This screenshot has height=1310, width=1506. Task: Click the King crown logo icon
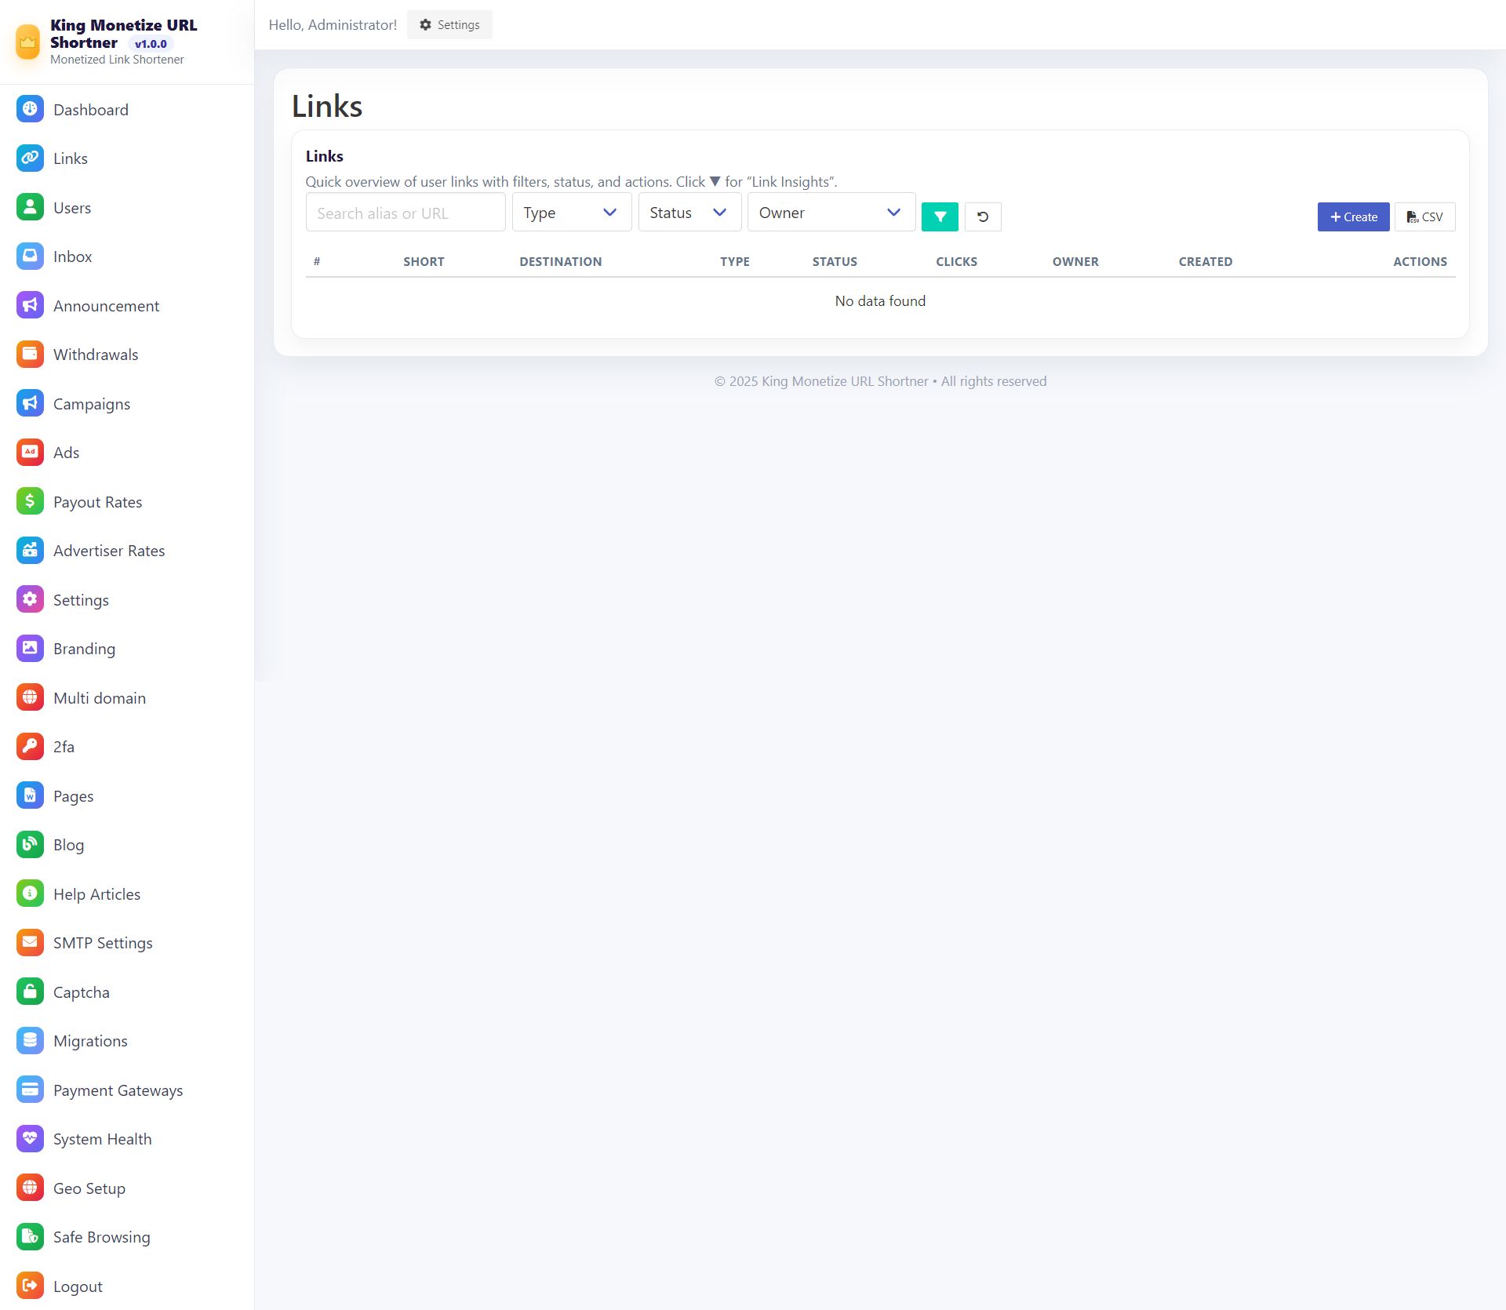(x=28, y=42)
